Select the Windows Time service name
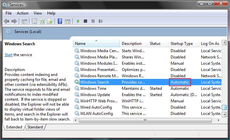Viewport: 230px width, 140px height. tap(93, 88)
